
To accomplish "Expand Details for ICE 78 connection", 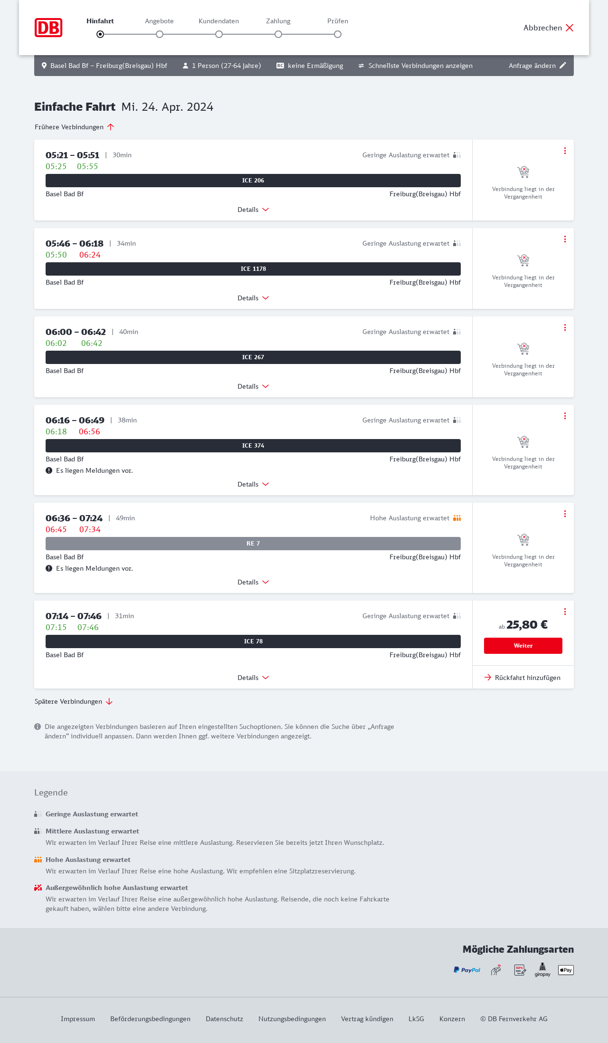I will pos(253,678).
